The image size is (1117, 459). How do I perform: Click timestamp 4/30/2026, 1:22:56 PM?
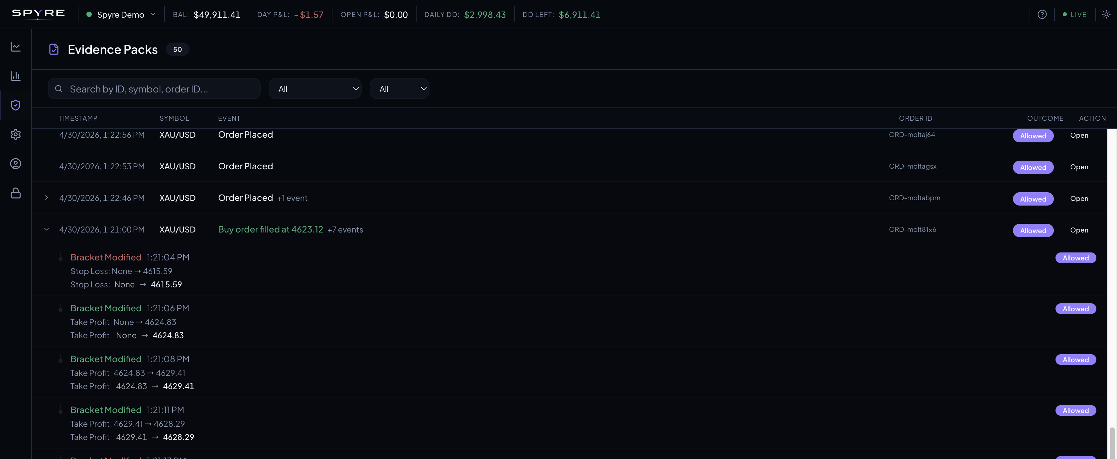coord(102,135)
